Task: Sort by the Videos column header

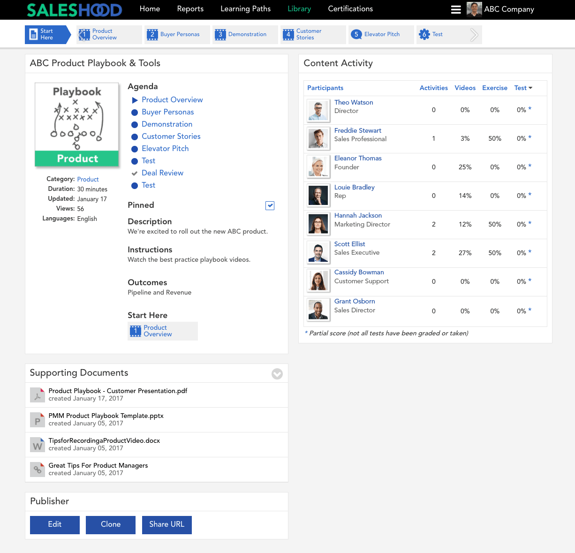Action: point(465,88)
